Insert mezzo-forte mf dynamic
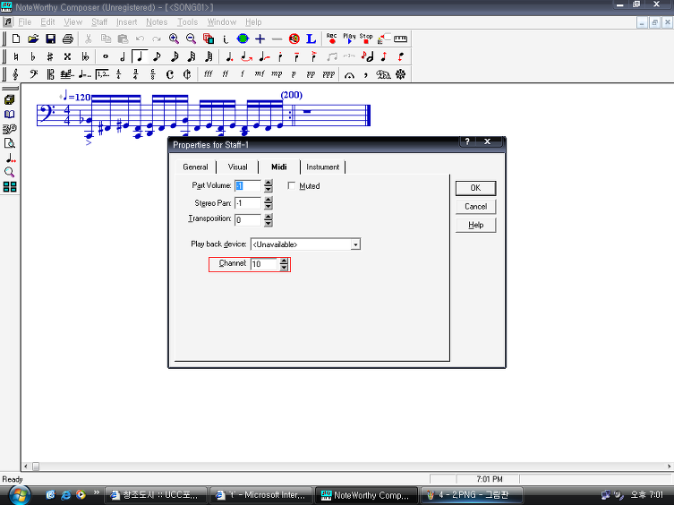Image resolution: width=674 pixels, height=505 pixels. coord(260,74)
